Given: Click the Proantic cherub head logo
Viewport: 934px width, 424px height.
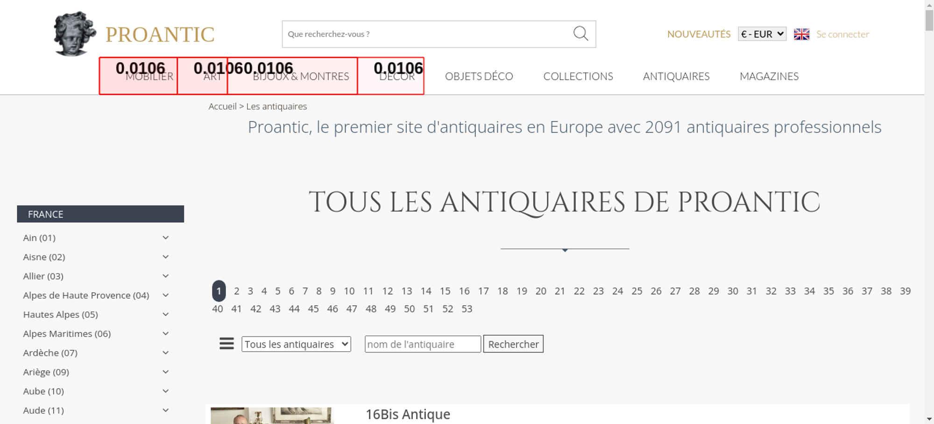Looking at the screenshot, I should pos(74,34).
